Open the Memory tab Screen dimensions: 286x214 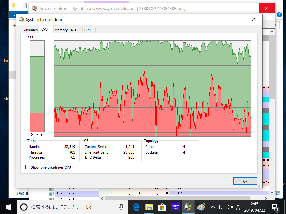tap(61, 30)
